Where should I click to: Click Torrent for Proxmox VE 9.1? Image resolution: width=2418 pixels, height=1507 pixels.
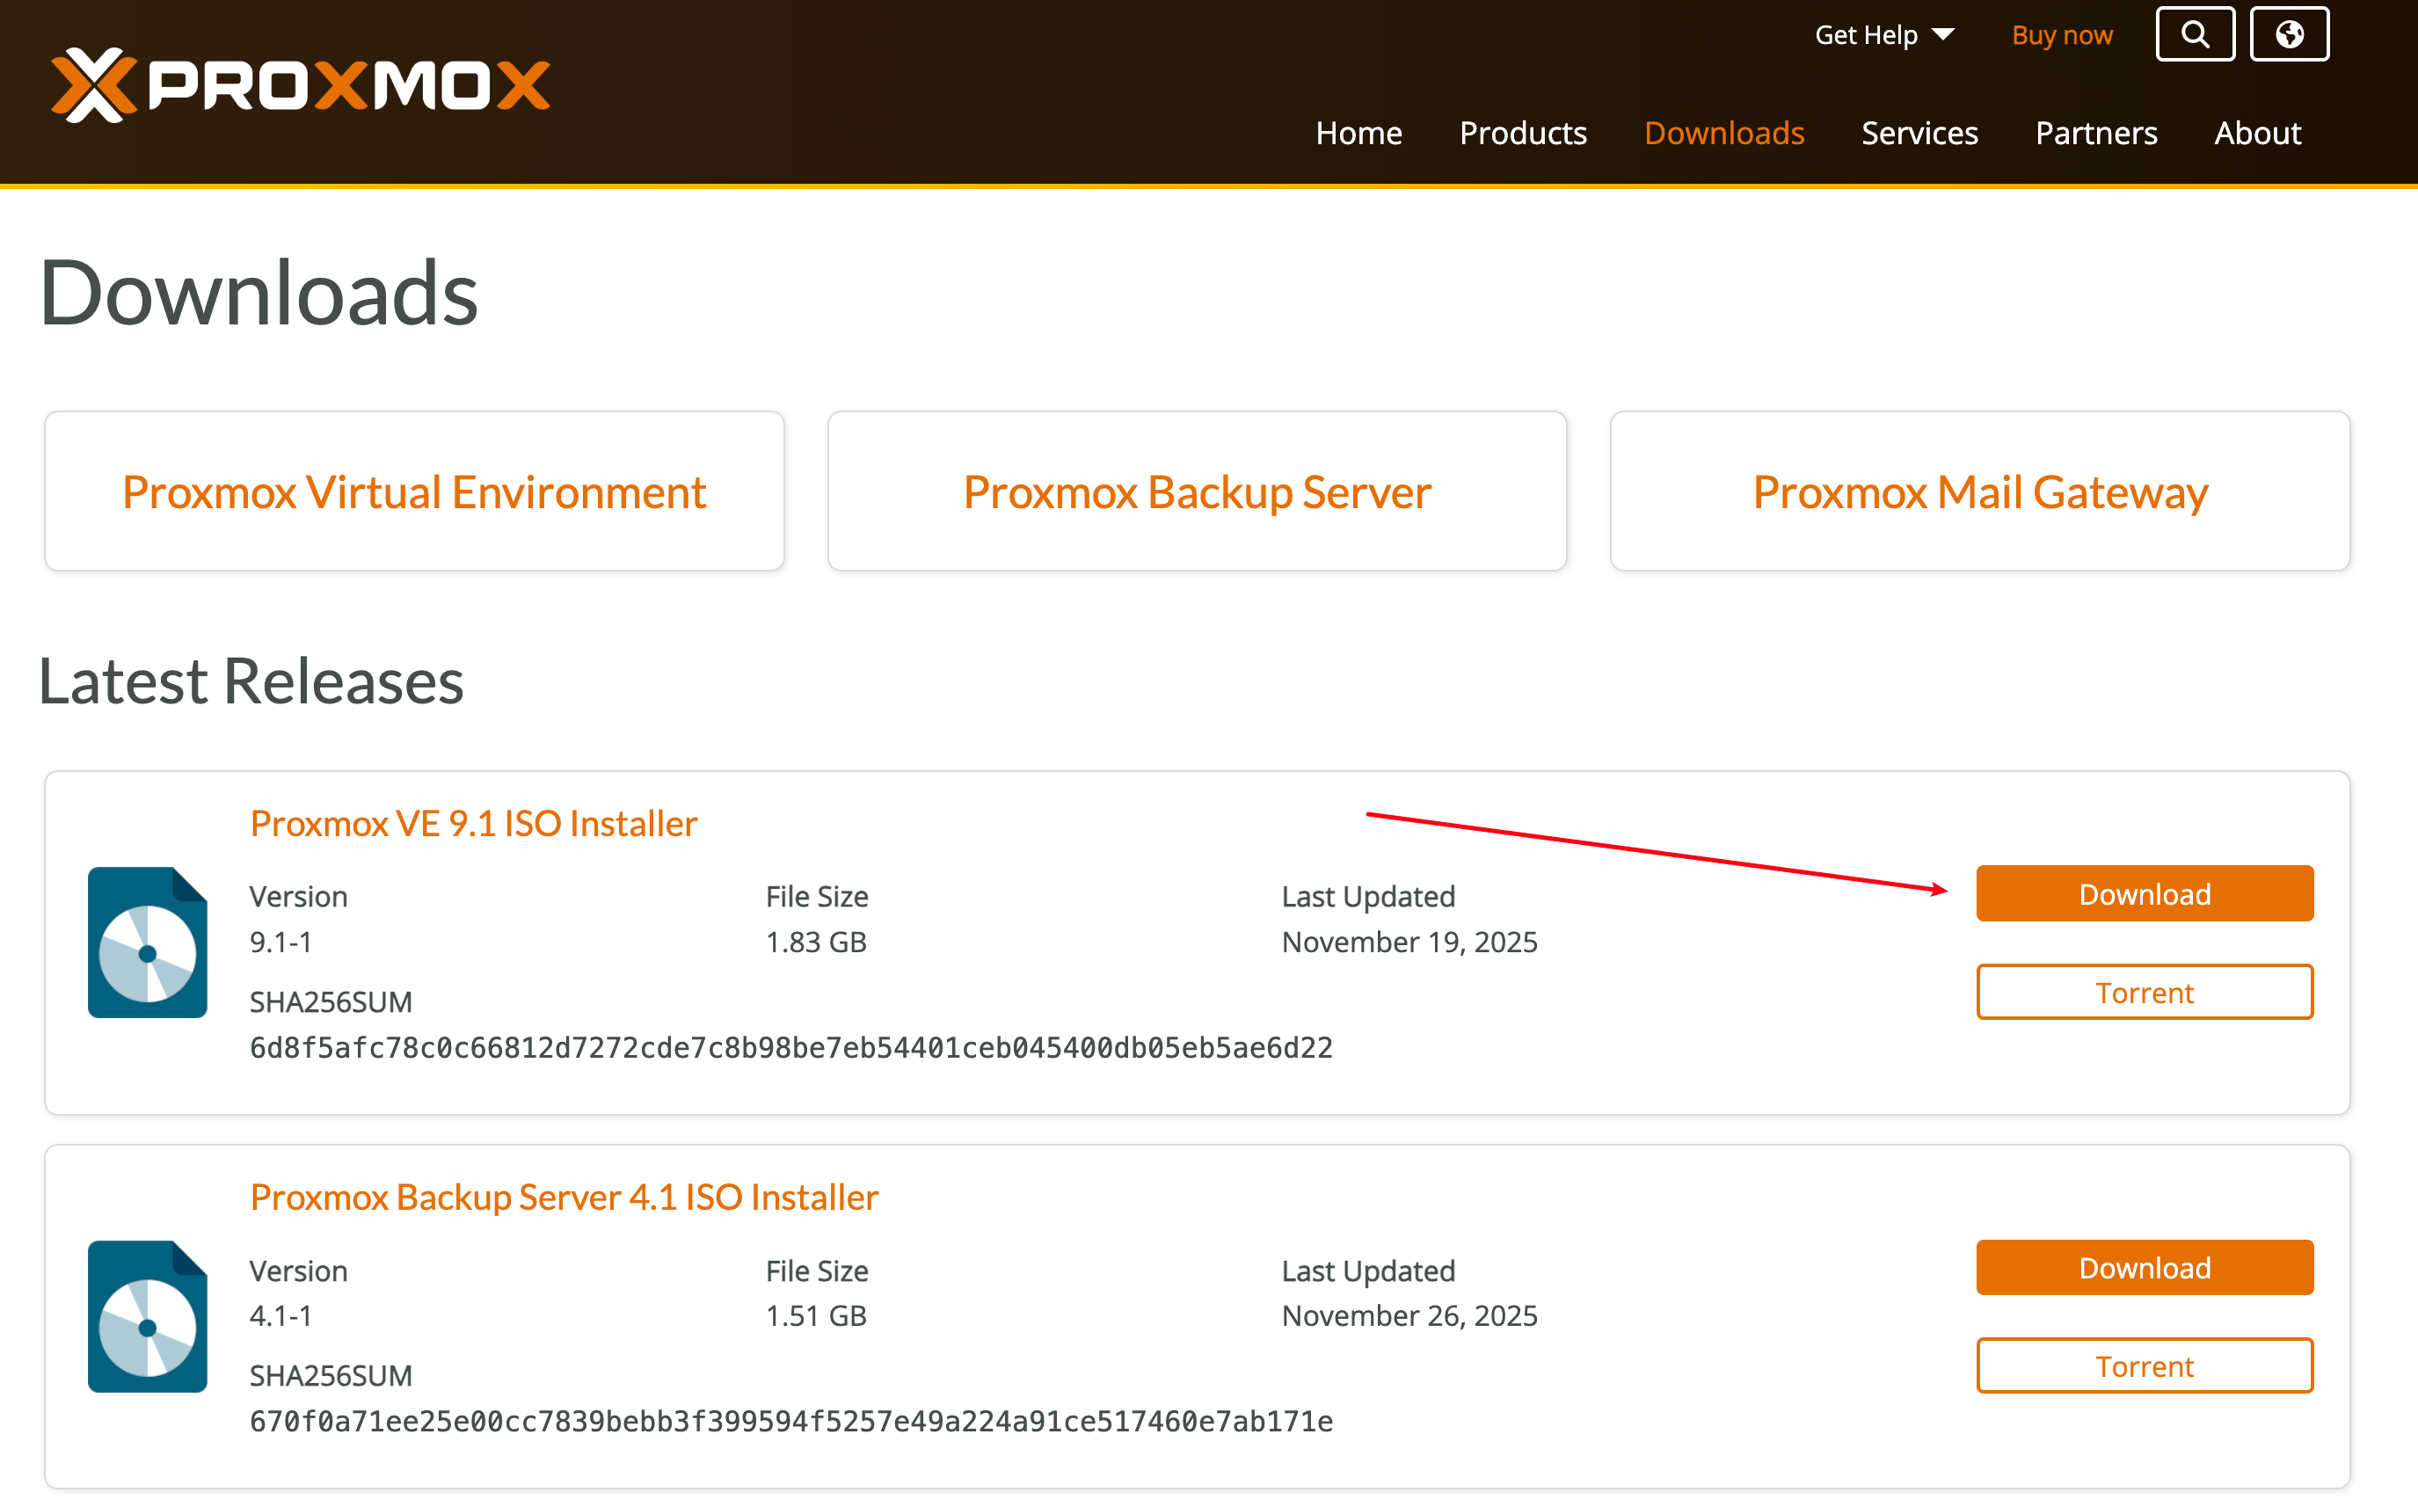[x=2144, y=993]
